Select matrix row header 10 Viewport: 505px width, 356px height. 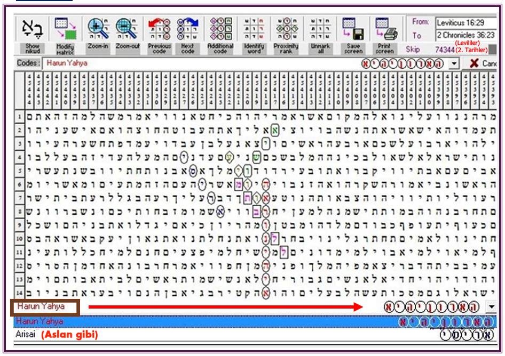click(20, 239)
